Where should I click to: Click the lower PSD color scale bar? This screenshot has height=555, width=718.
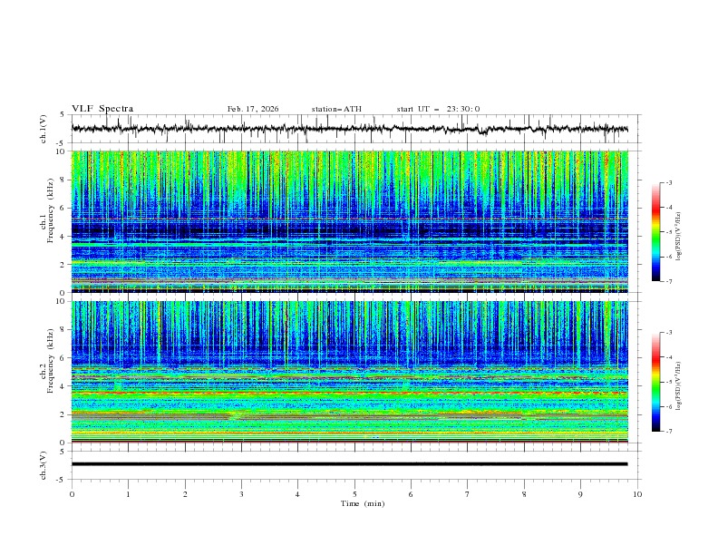655,382
